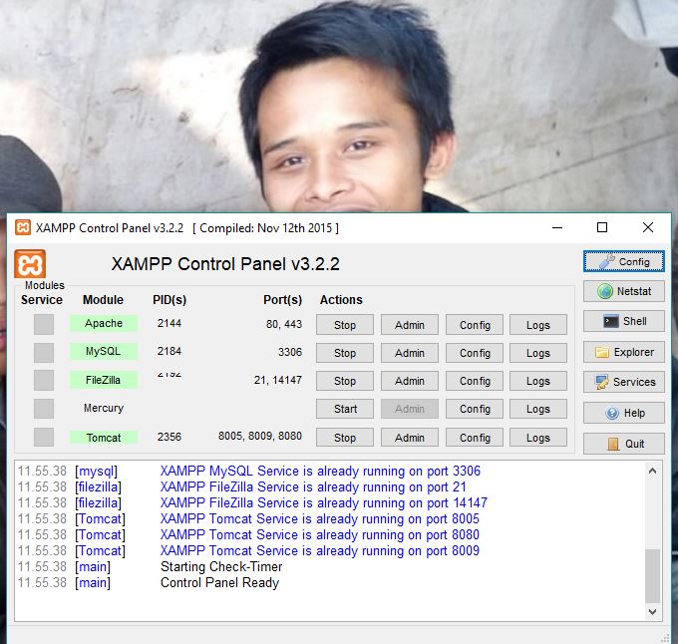The image size is (678, 644).
Task: Click log line about Tomcat port 8080
Action: tap(320, 534)
